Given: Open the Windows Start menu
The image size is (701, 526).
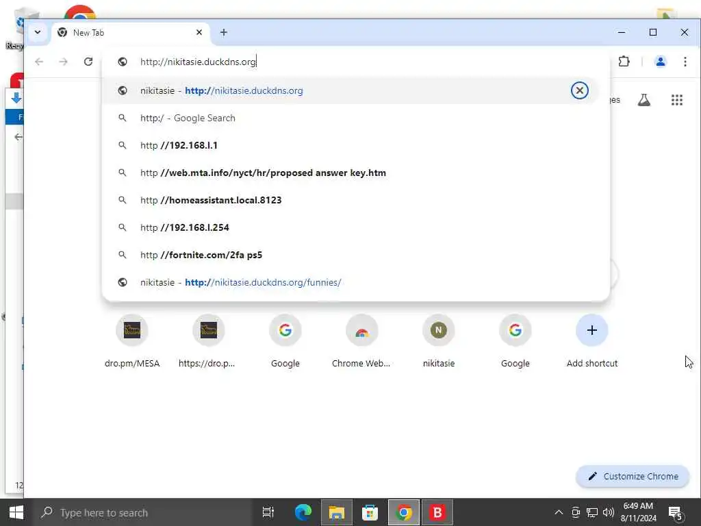Looking at the screenshot, I should [x=16, y=512].
